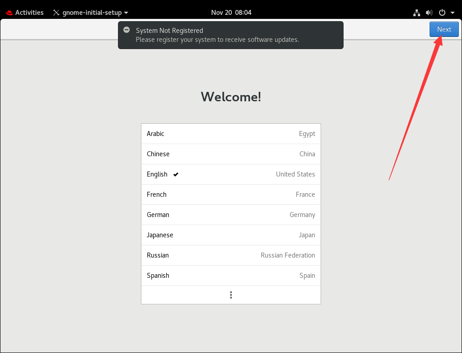Click the checkmark beside English
Viewport: 462px width, 353px height.
coord(176,174)
